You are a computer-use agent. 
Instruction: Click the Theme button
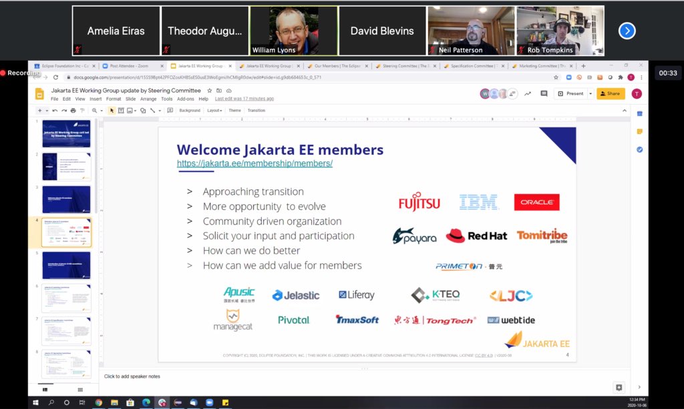point(234,111)
